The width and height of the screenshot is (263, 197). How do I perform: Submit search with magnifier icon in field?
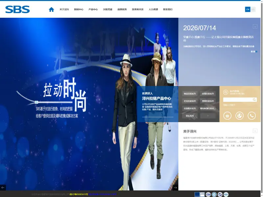tap(254, 100)
